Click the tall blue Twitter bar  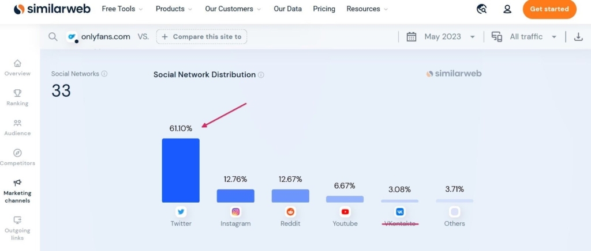pyautogui.click(x=181, y=170)
